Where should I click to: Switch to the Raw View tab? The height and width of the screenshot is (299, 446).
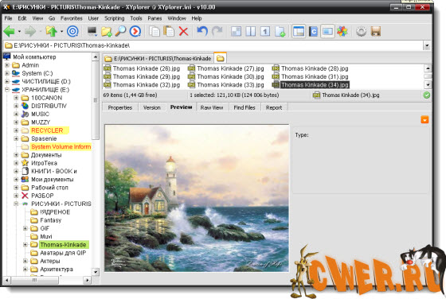coord(212,107)
